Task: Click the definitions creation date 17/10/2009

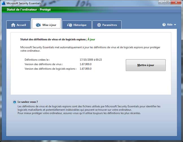Action: [x=91, y=60]
